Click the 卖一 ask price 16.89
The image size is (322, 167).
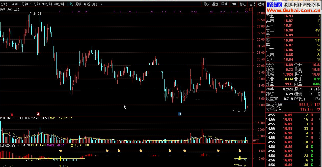point(288,35)
